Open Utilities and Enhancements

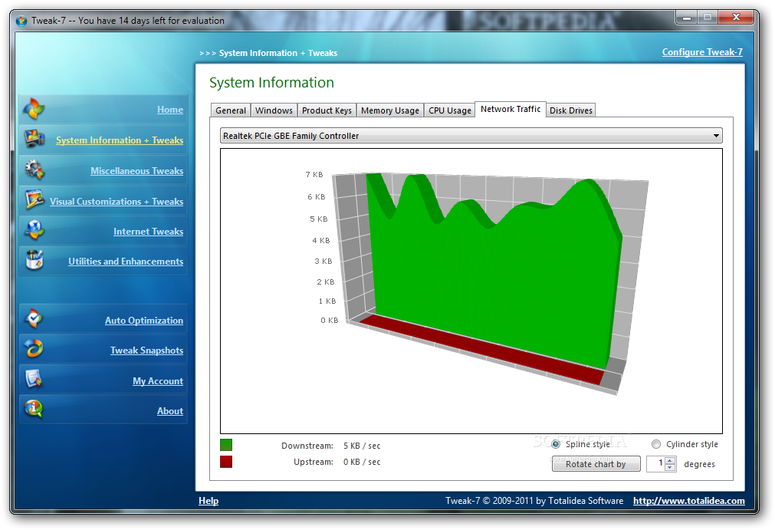pyautogui.click(x=126, y=262)
